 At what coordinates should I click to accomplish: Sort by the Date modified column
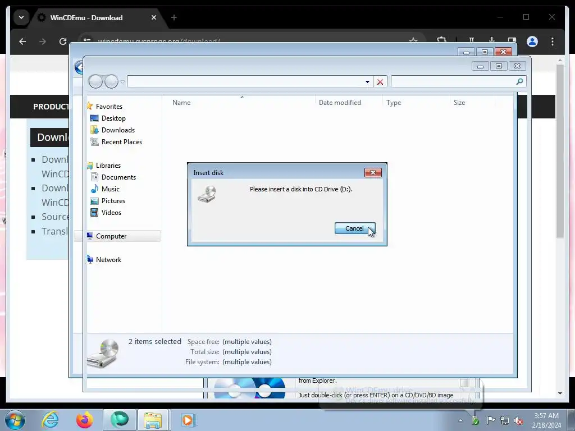(340, 103)
